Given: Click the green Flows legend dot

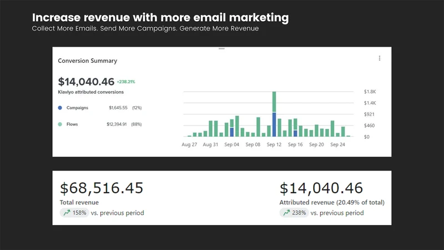Looking at the screenshot, I should tap(60, 124).
